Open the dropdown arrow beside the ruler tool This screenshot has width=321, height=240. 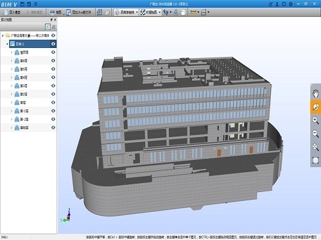pyautogui.click(x=198, y=12)
